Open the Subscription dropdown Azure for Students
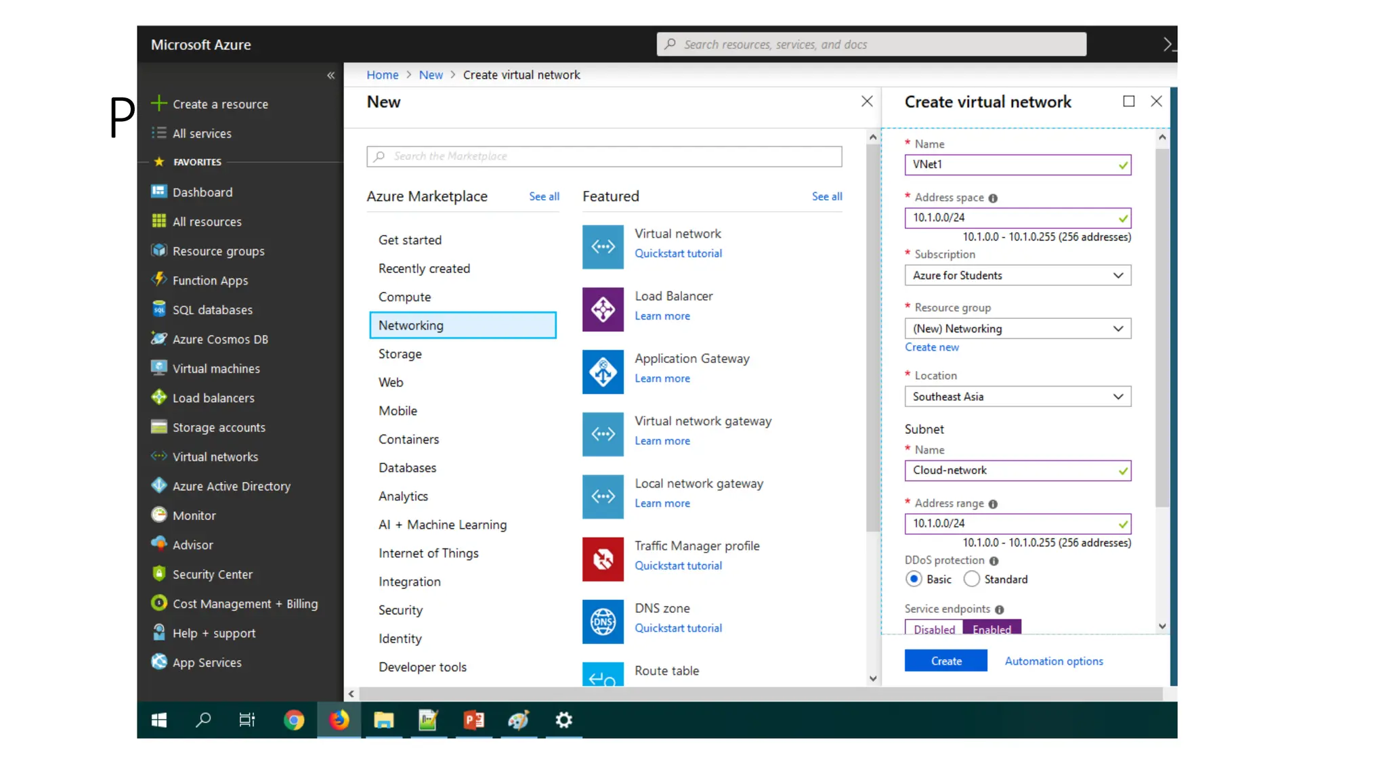Viewport: 1387px width, 780px height. tap(1018, 275)
